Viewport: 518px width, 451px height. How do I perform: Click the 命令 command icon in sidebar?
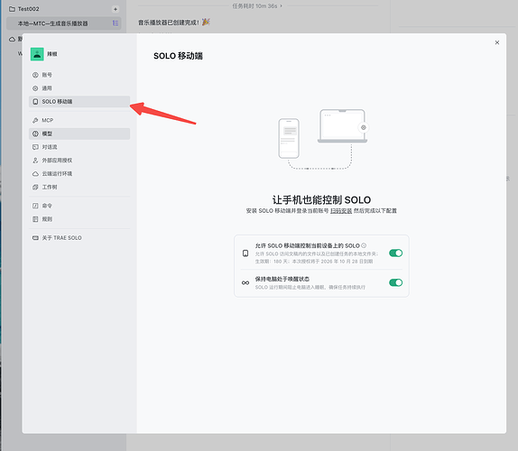(x=35, y=206)
